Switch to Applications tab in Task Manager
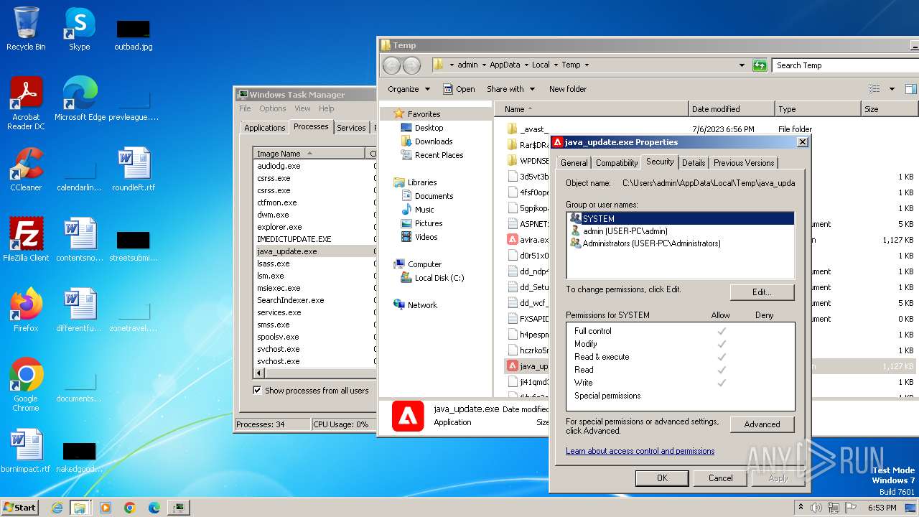 (264, 128)
